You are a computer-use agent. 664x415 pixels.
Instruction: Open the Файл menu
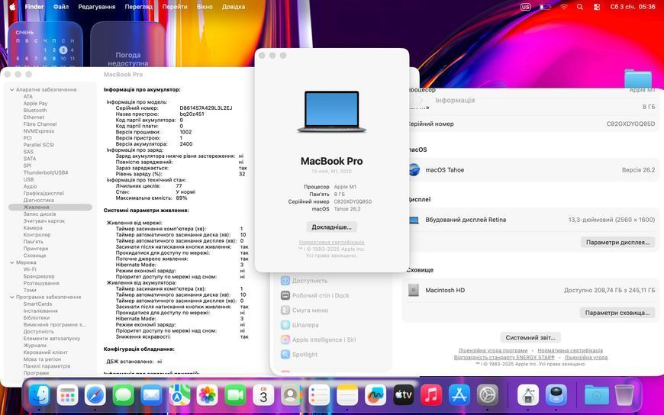point(61,7)
